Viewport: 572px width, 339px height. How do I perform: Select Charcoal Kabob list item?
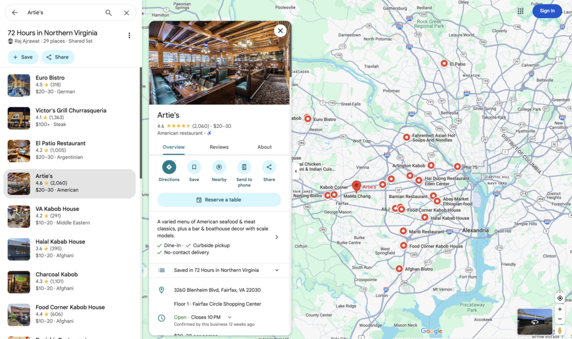click(69, 282)
